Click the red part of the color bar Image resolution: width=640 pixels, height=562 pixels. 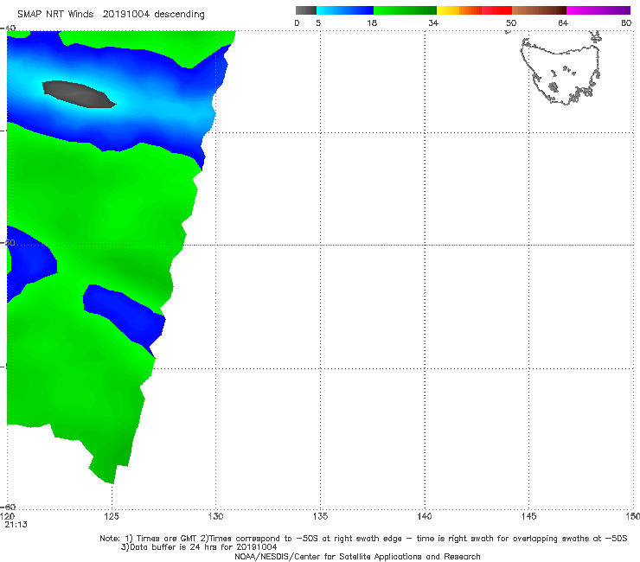pos(496,10)
